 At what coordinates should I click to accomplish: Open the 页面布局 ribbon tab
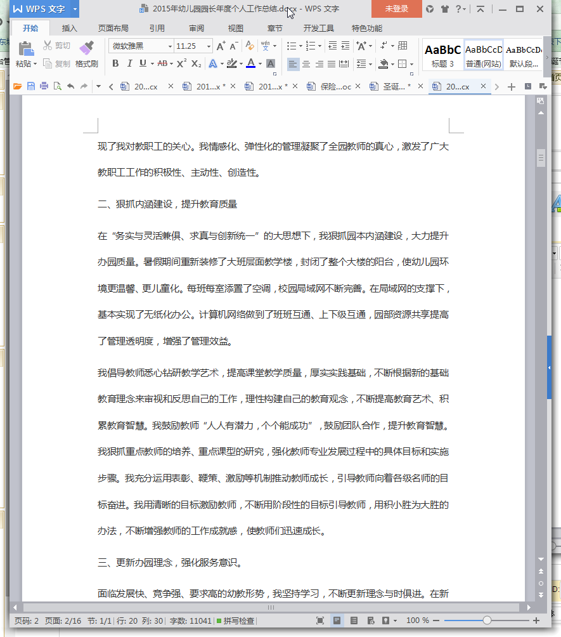113,29
